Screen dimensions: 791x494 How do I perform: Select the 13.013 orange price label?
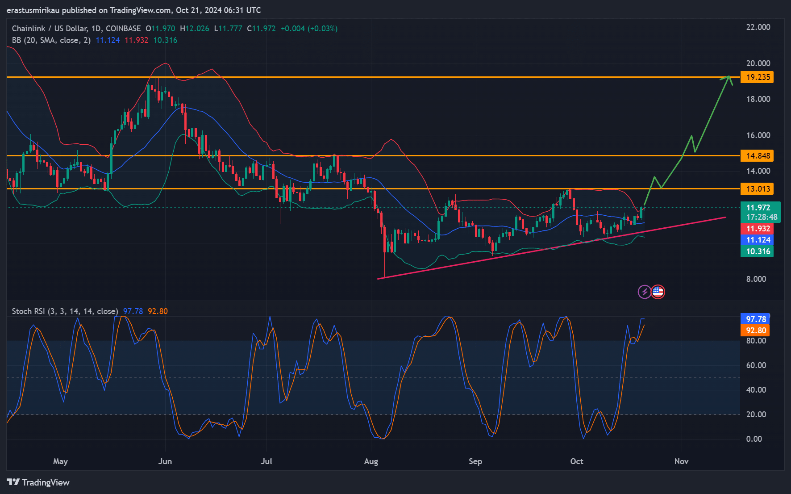click(757, 189)
